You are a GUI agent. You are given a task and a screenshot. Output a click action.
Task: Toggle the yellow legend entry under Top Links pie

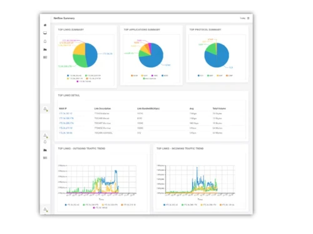[74, 79]
